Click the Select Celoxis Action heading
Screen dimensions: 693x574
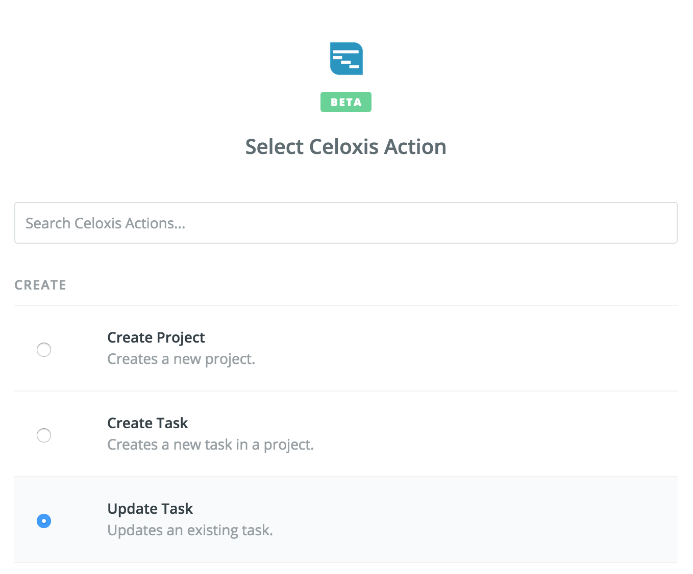point(345,147)
